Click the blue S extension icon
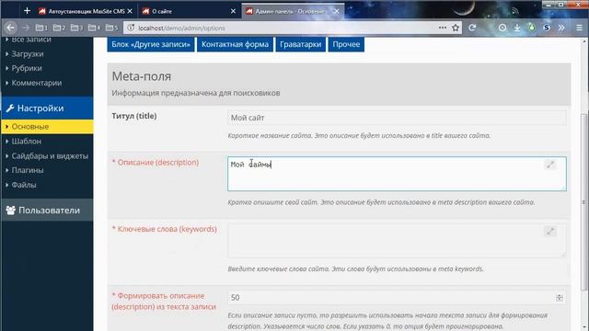Screen dimensions: 589x331 click(x=547, y=28)
